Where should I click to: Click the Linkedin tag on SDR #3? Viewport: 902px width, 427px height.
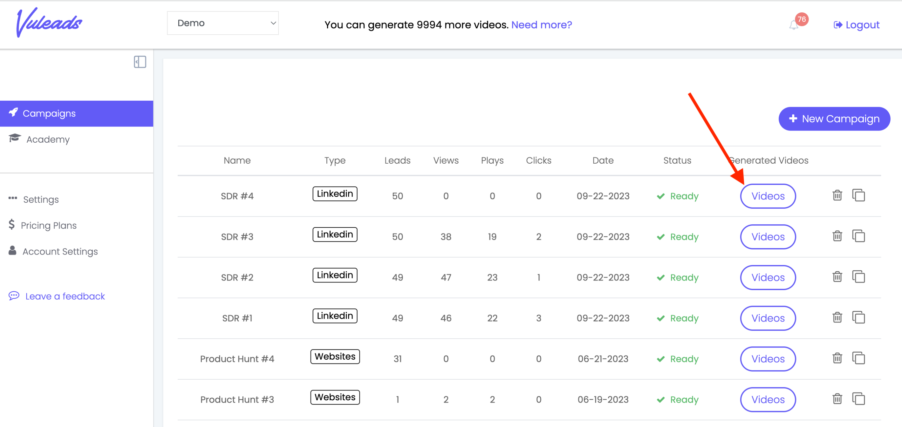[335, 234]
